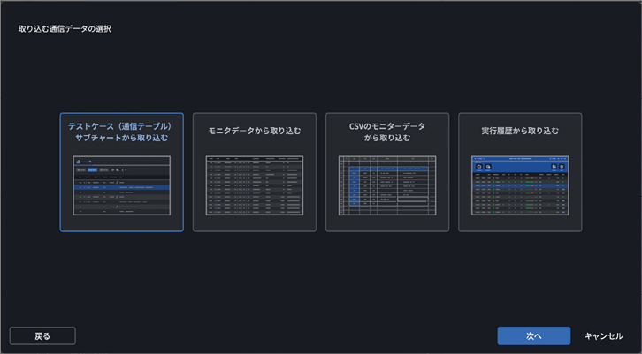Click the second header icon in the execution history preview
Image resolution: width=642 pixels, height=354 pixels.
[x=488, y=167]
